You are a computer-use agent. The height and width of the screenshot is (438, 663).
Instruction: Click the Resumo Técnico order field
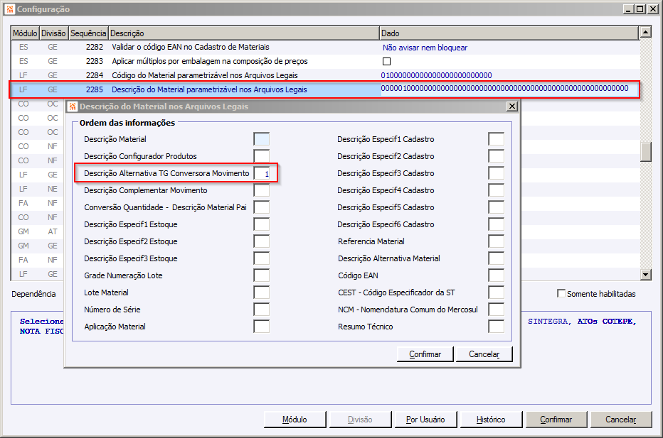496,327
